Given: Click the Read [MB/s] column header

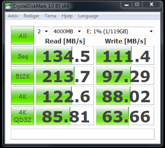Looking at the screenshot, I should (65, 41).
